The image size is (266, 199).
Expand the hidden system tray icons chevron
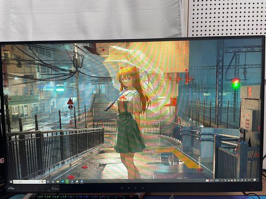coord(222,180)
